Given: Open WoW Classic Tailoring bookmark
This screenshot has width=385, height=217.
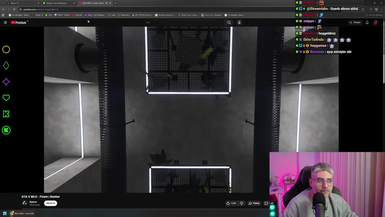Looking at the screenshot, I should pos(188,15).
